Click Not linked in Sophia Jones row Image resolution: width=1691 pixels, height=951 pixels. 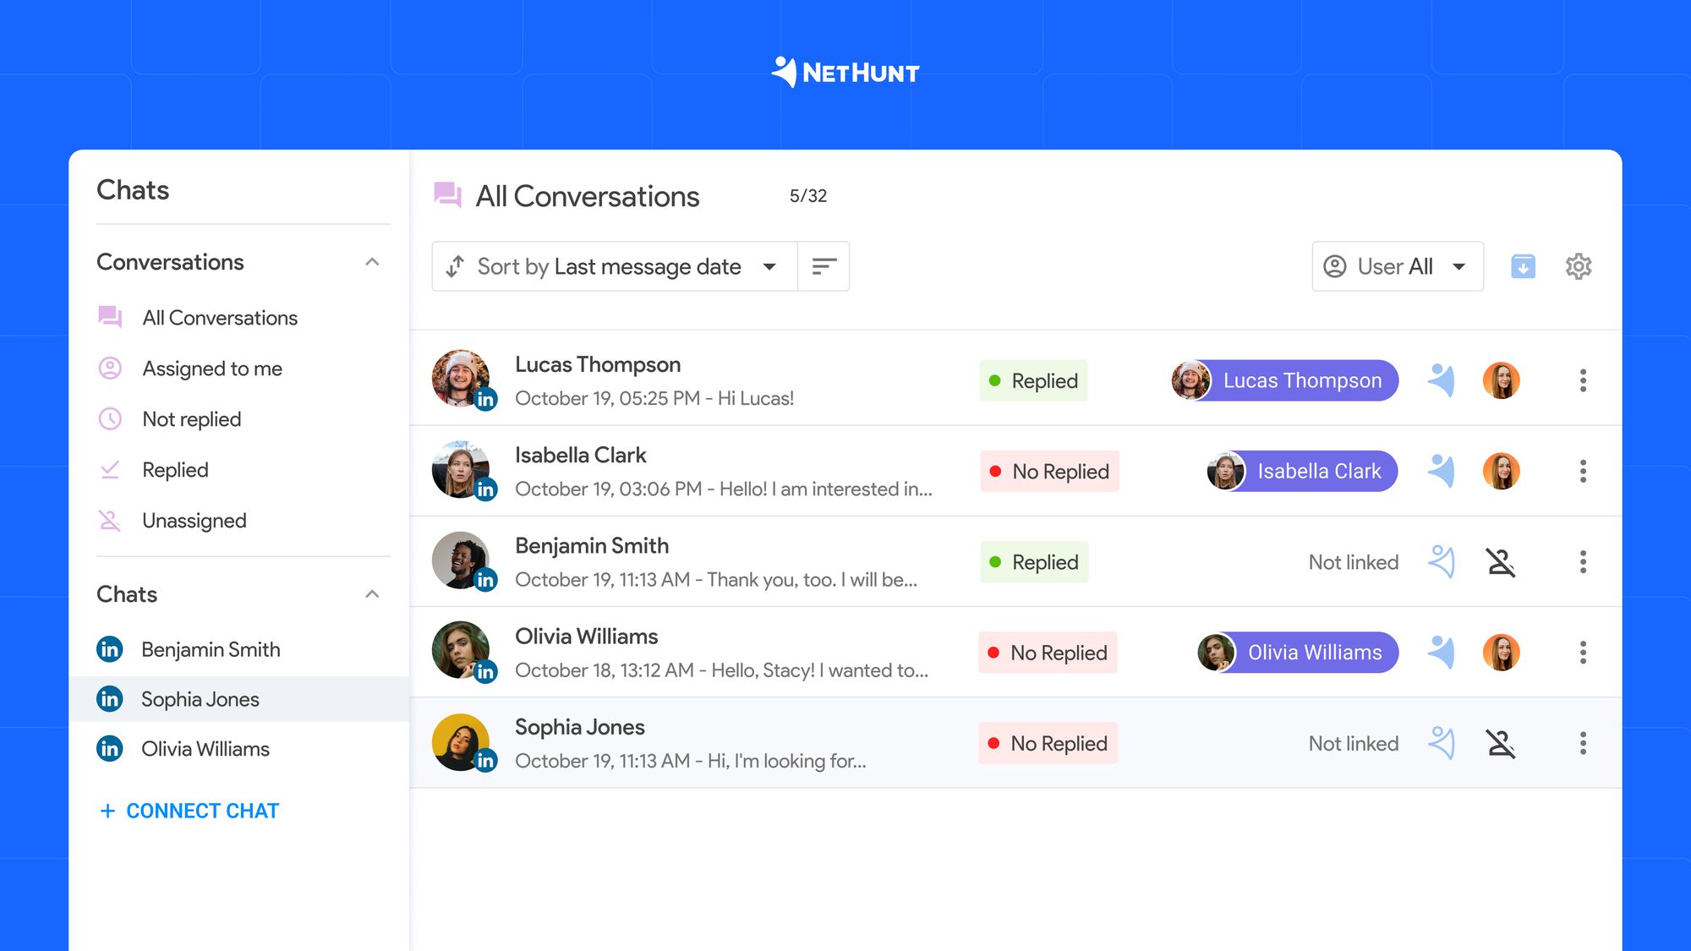[x=1353, y=743]
